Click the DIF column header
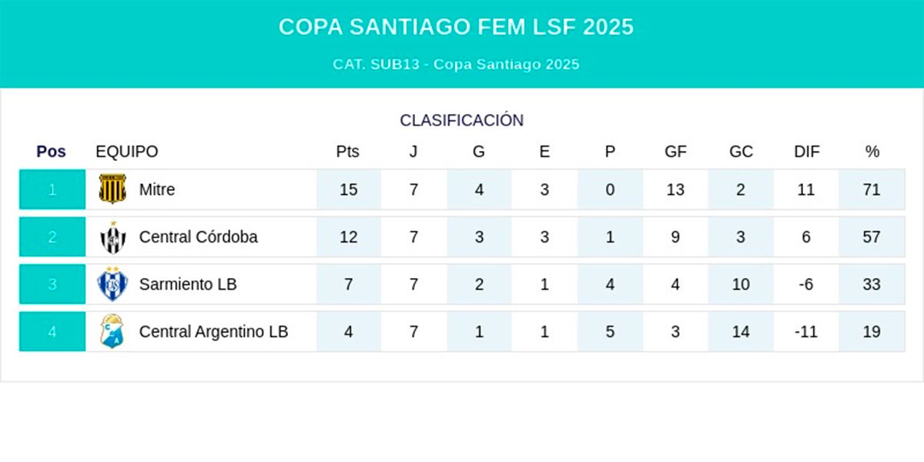The height and width of the screenshot is (462, 924). pyautogui.click(x=806, y=152)
